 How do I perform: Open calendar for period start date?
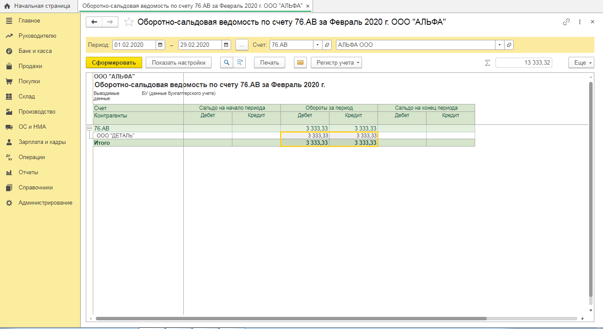tap(160, 45)
